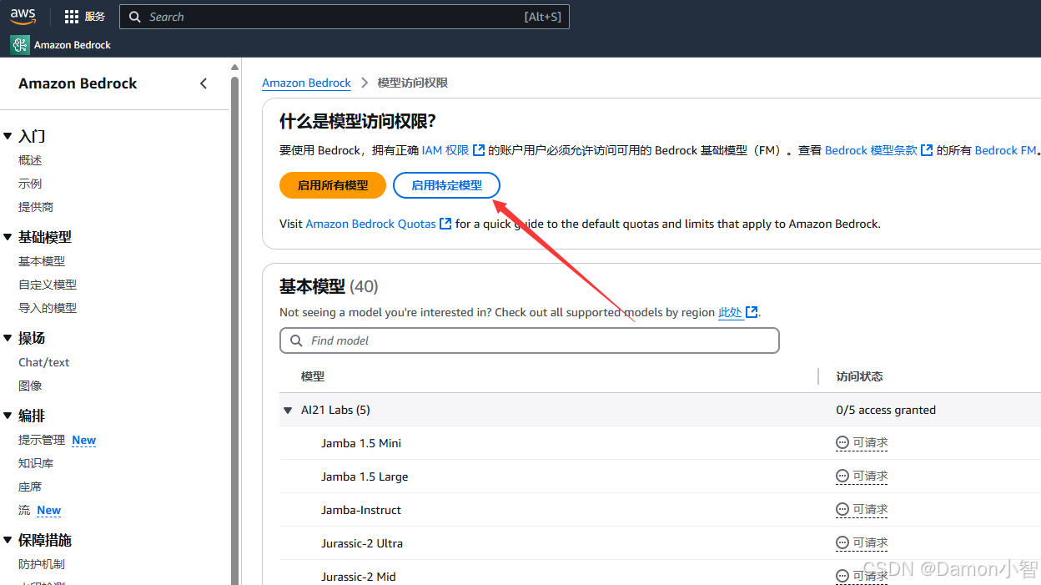1041x585 pixels.
Task: Select the Jamba 1.5 Large row name
Action: (365, 477)
